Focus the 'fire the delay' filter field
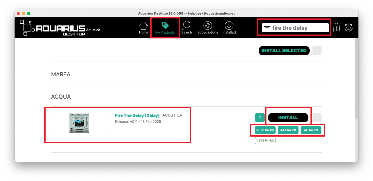 295,28
